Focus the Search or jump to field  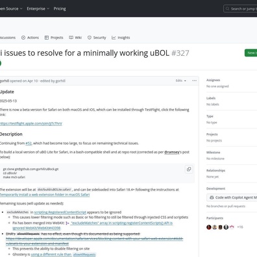pos(240,8)
